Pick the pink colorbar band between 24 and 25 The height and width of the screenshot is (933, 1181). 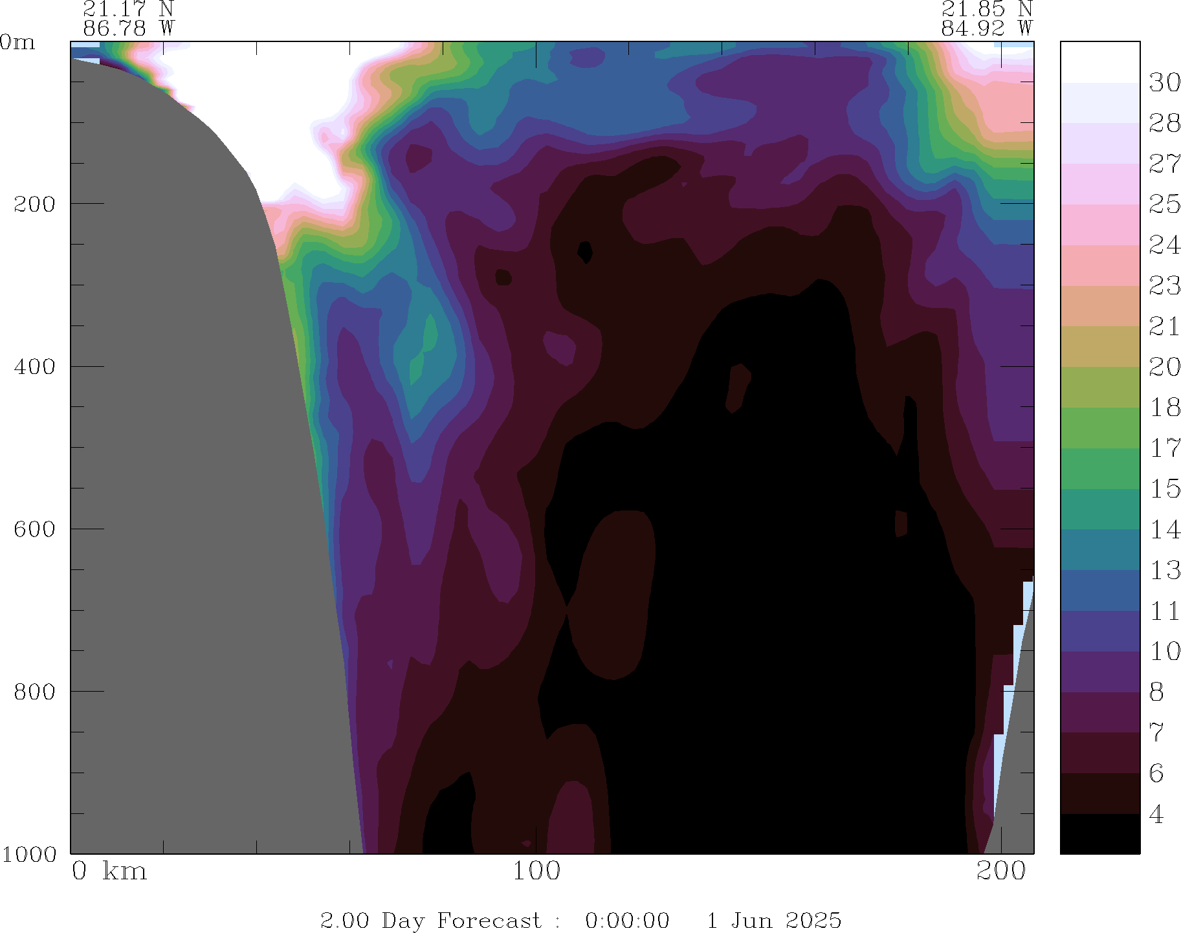1099,225
